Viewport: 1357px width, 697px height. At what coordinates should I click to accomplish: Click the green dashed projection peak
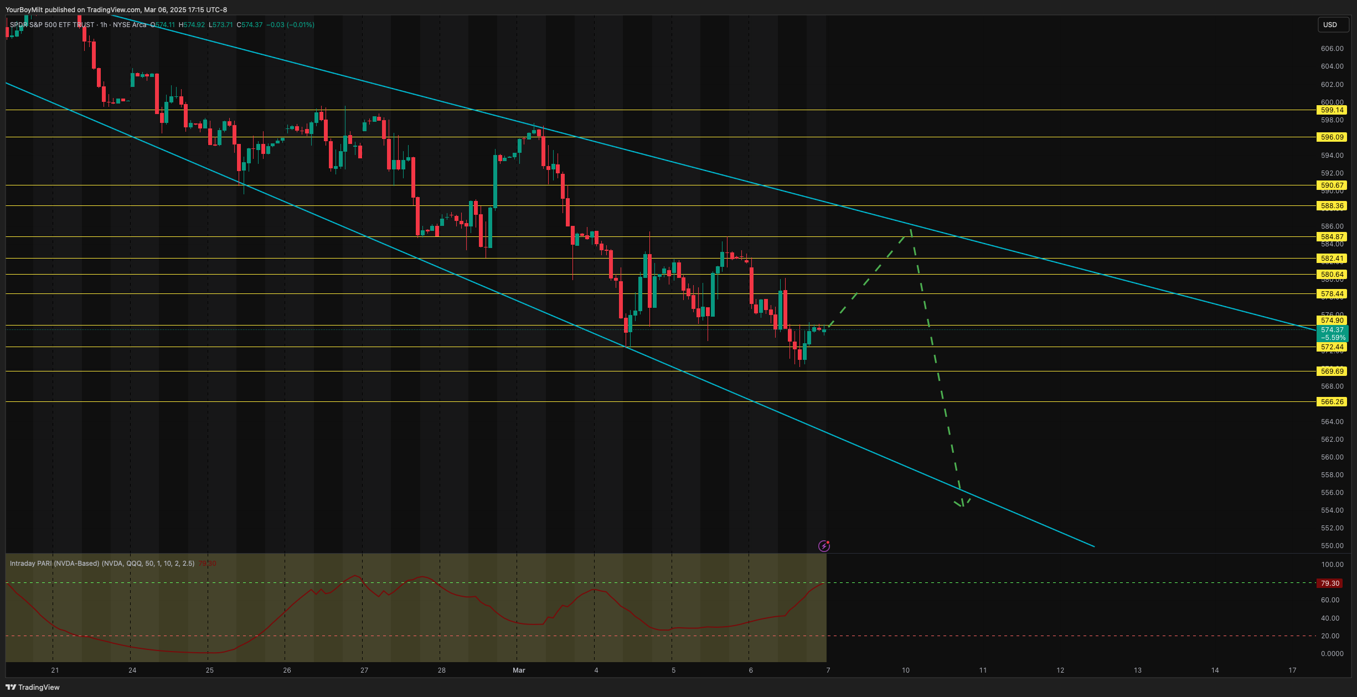[910, 229]
